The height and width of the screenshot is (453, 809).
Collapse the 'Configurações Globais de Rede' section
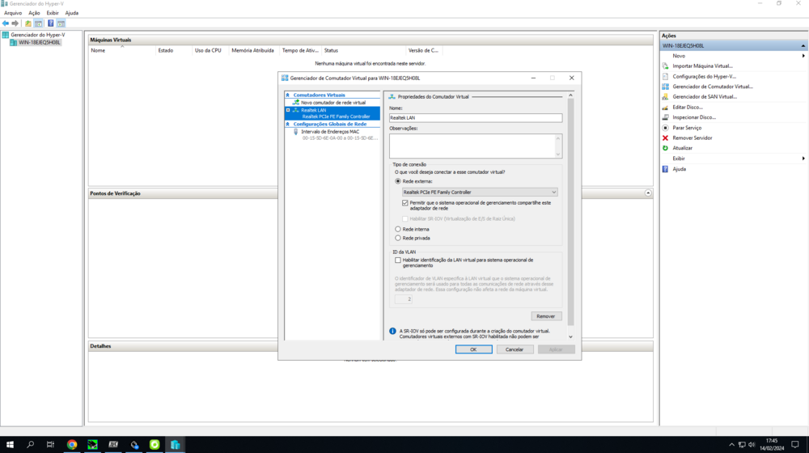(287, 124)
